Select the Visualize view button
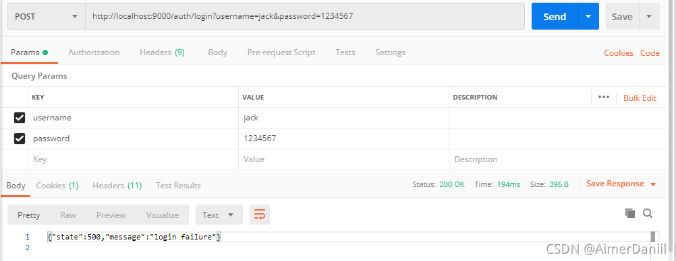Image resolution: width=676 pixels, height=261 pixels. click(x=162, y=215)
